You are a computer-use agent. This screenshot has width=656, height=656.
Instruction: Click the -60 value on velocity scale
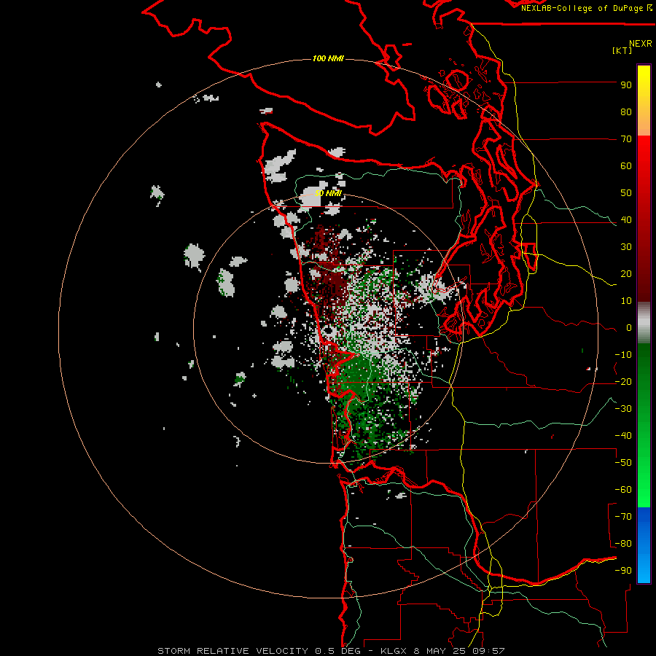point(623,490)
